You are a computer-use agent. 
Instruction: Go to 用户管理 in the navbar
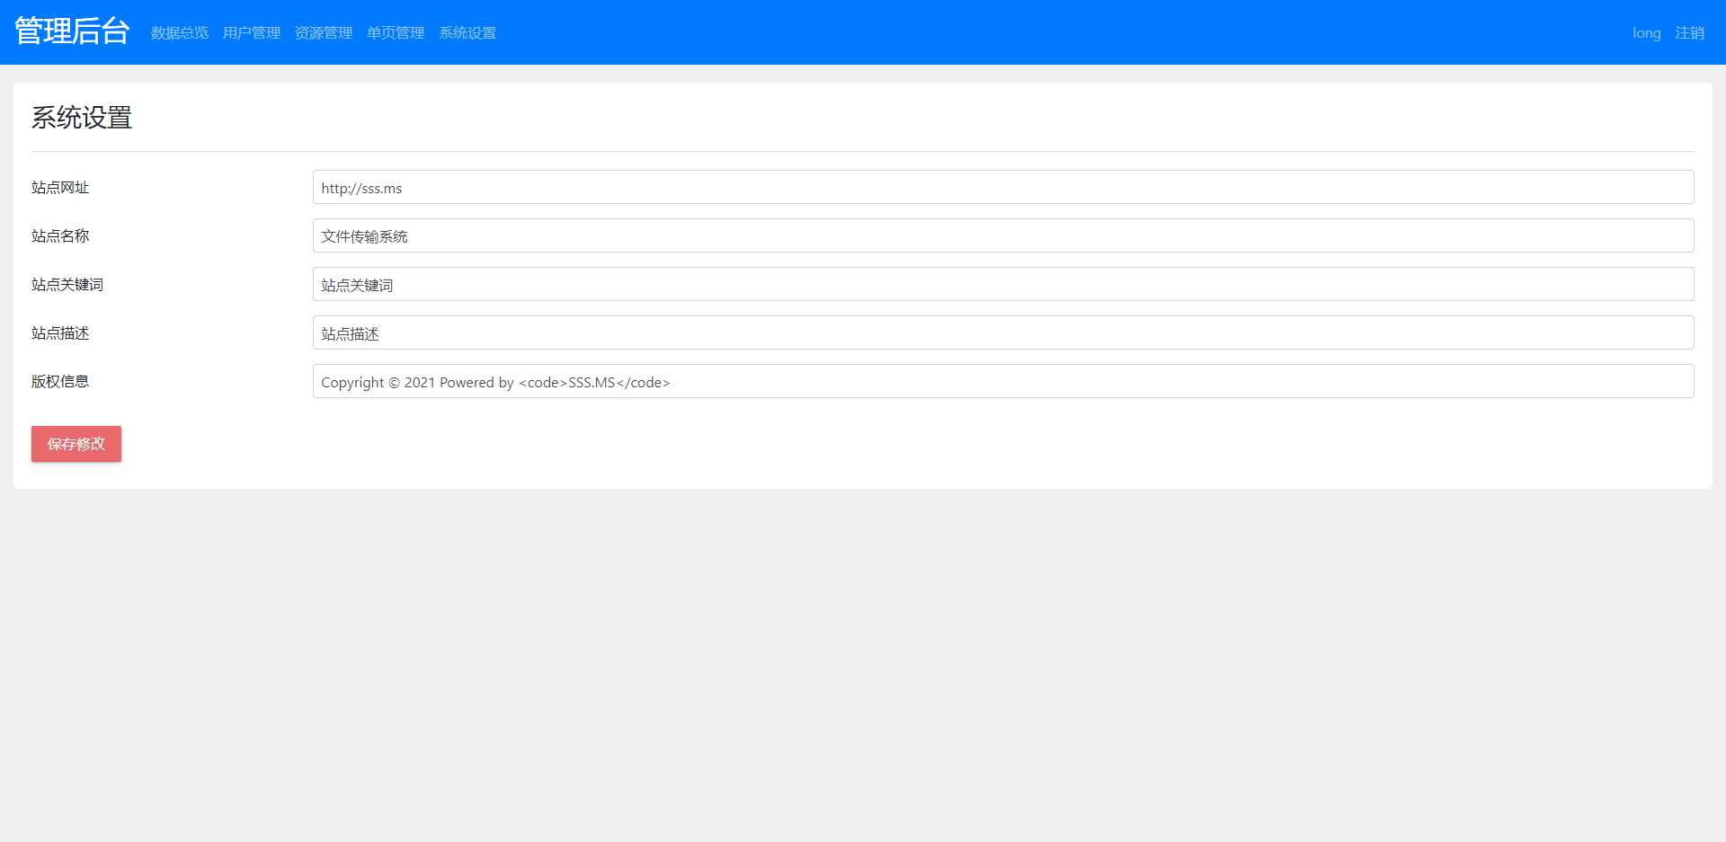(x=252, y=33)
